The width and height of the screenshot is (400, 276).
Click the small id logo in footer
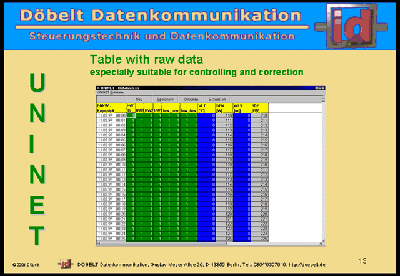[66, 264]
